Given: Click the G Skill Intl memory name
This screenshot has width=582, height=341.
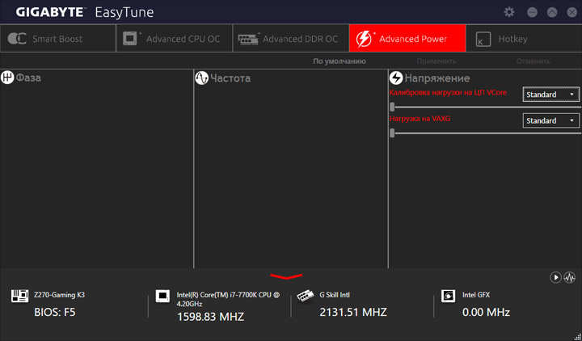Looking at the screenshot, I should click(335, 295).
